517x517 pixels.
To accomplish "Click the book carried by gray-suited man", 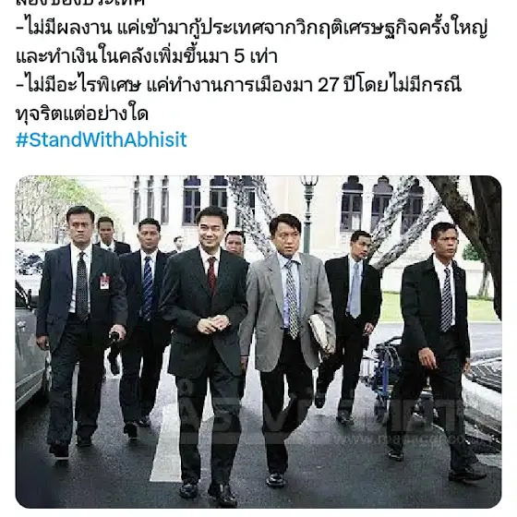I will [x=319, y=332].
